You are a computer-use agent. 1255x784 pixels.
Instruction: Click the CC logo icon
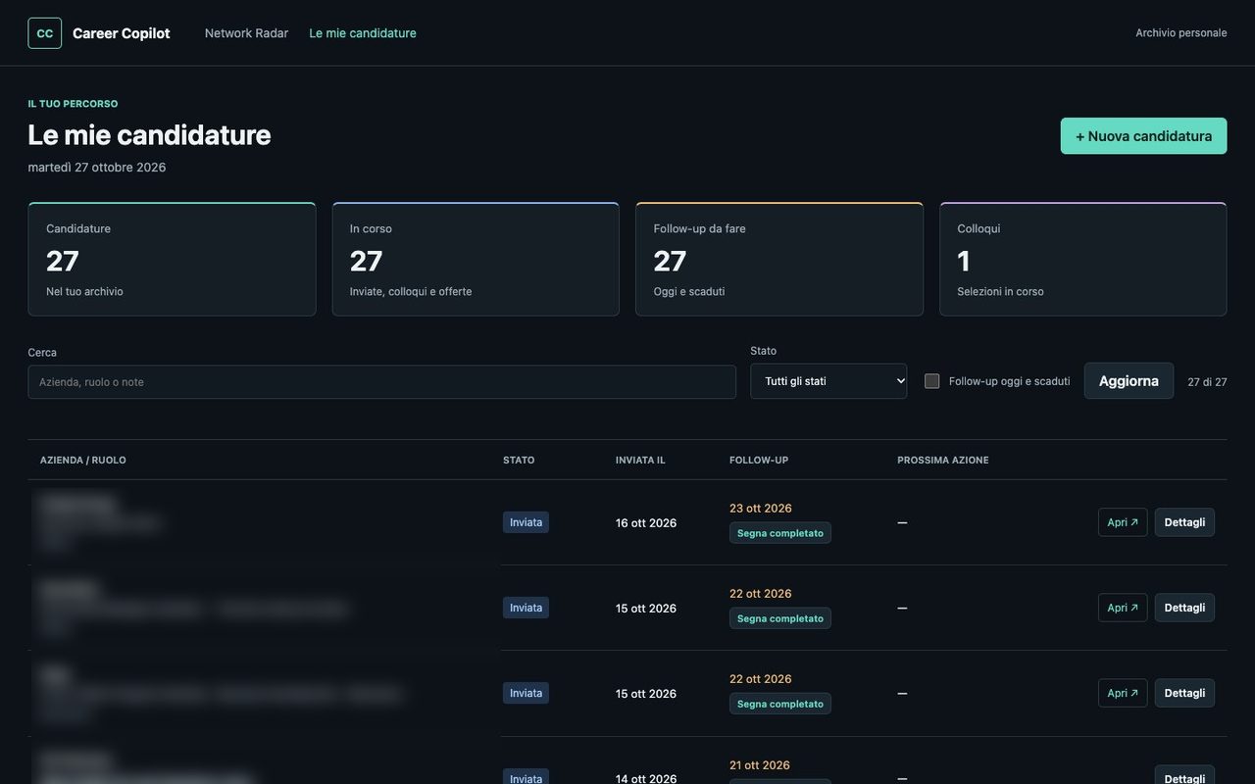44,33
